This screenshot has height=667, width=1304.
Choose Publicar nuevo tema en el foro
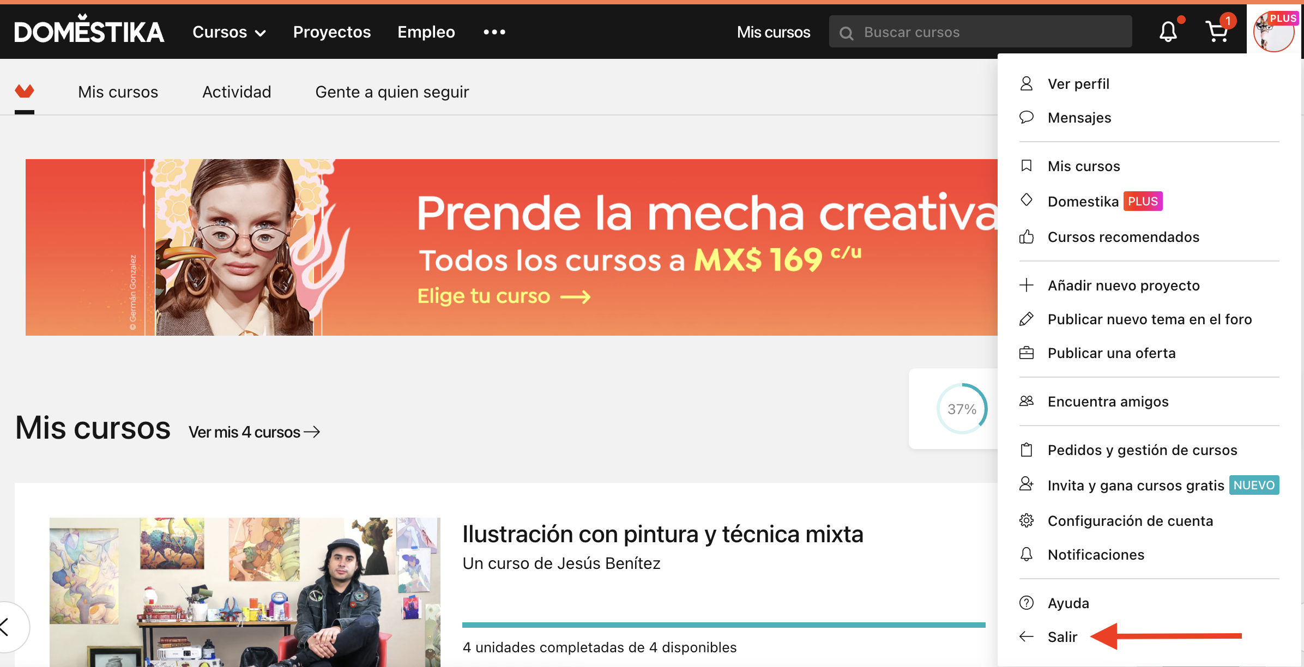(1150, 319)
